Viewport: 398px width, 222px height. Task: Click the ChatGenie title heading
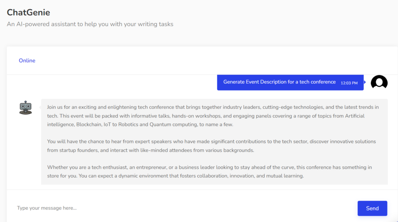[28, 13]
